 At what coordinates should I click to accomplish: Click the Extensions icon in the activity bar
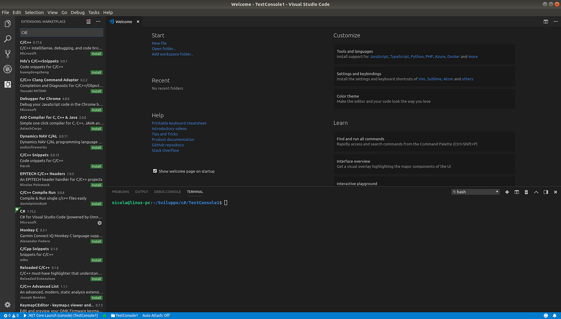[x=7, y=84]
